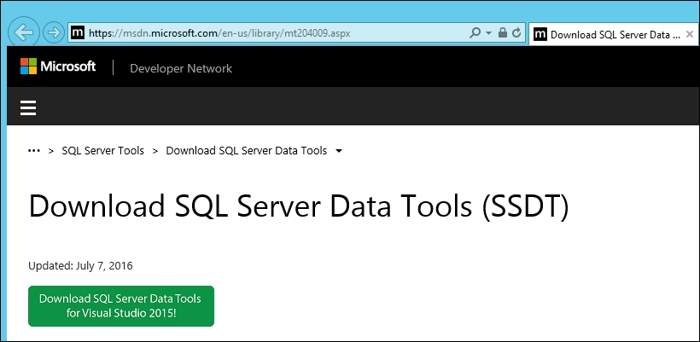The width and height of the screenshot is (700, 342).
Task: Click the browser Back arrow button
Action: pyautogui.click(x=24, y=32)
